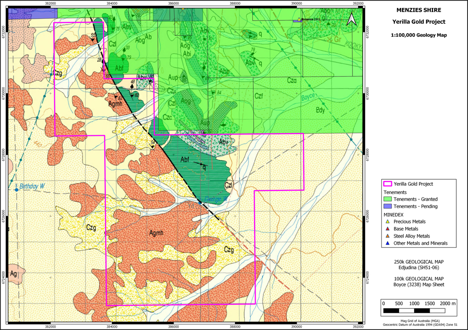Pick the blue Other Metals and Minerals triangle
Screen dimensions: 468x330
tap(387, 243)
